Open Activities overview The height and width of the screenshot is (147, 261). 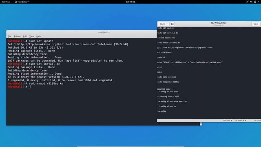pos(6,2)
